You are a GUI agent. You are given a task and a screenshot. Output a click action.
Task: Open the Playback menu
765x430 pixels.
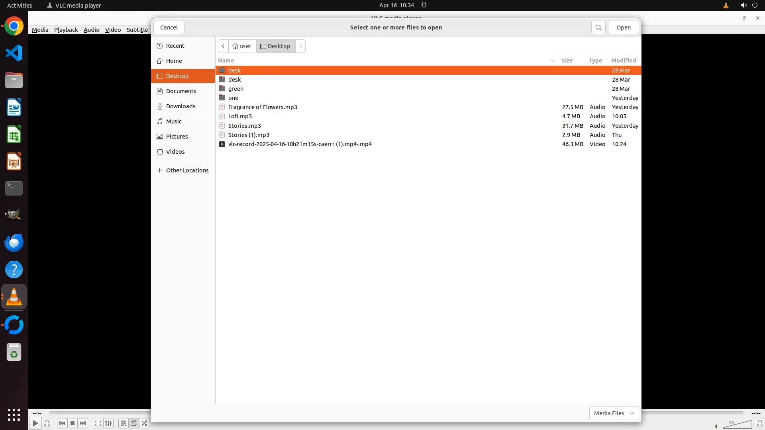tap(66, 30)
